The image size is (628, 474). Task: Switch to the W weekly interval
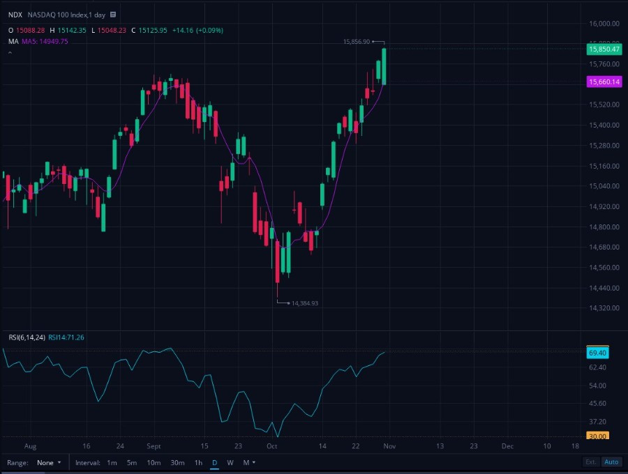pos(230,462)
